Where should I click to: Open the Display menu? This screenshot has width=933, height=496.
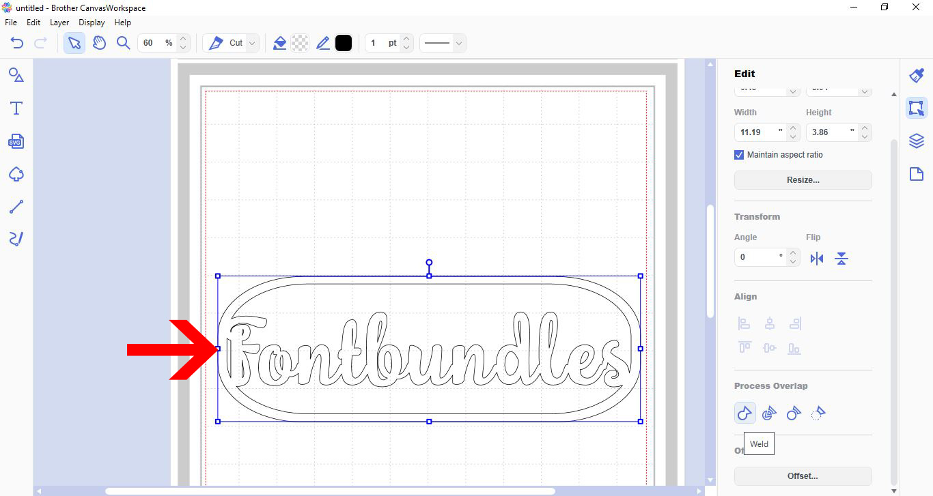click(x=92, y=23)
